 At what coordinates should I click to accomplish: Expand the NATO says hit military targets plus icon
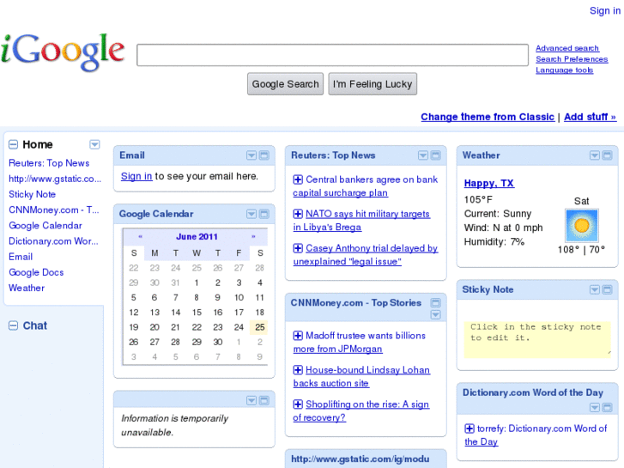coord(298,214)
